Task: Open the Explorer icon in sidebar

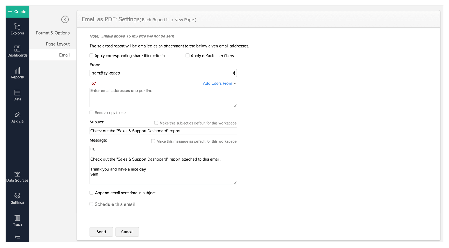Action: [17, 27]
